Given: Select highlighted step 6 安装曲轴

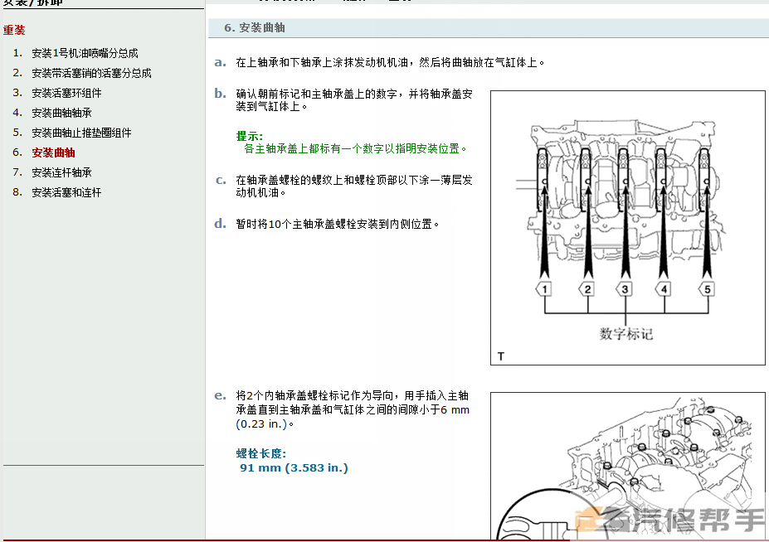Looking at the screenshot, I should (x=53, y=152).
